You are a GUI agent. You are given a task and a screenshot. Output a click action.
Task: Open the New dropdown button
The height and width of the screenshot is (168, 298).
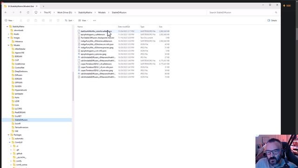(x=9, y=21)
